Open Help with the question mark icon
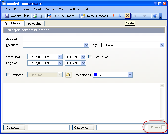The width and height of the screenshot is (168, 134). [x=155, y=16]
